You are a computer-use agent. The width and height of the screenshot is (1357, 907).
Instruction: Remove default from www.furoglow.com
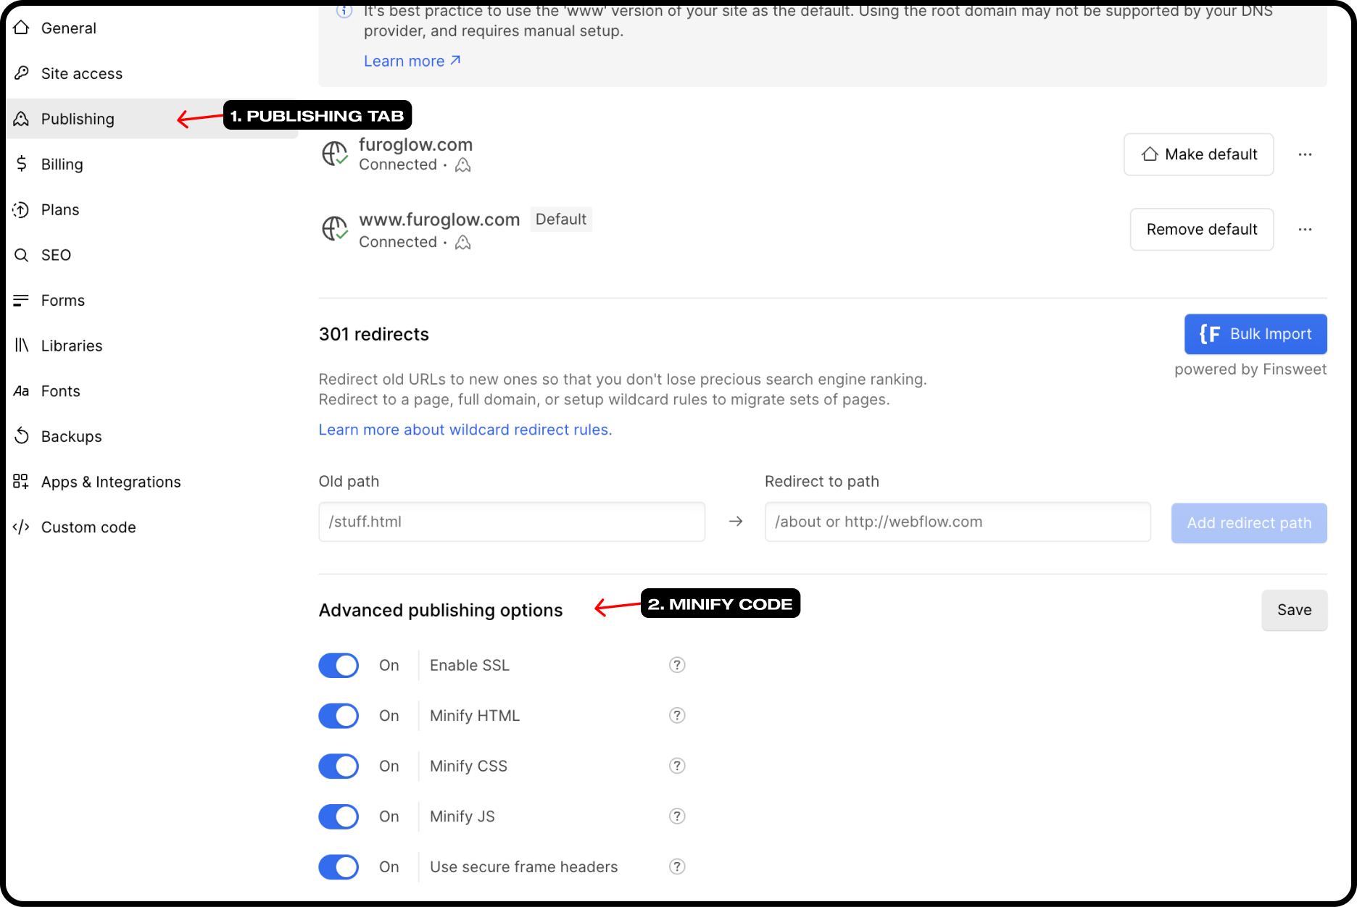tap(1201, 230)
